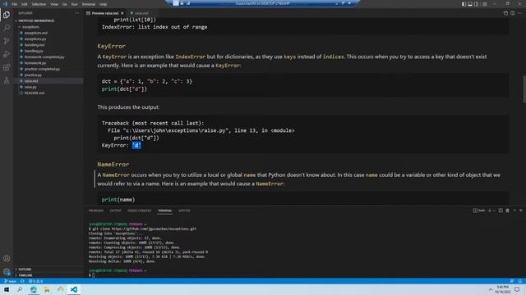Expand the Outline section
The width and height of the screenshot is (526, 295).
tap(25, 270)
